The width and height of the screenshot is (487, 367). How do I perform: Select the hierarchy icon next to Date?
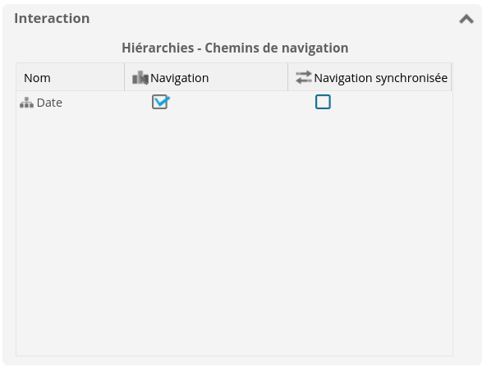(26, 103)
